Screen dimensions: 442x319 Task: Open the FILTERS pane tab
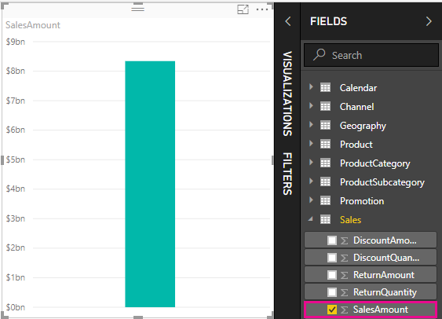click(x=287, y=174)
